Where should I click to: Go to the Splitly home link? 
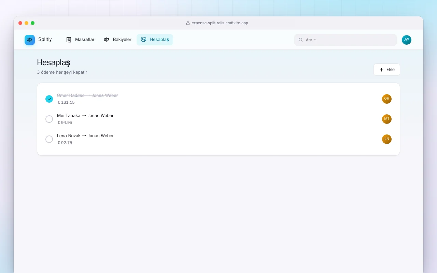coord(38,40)
